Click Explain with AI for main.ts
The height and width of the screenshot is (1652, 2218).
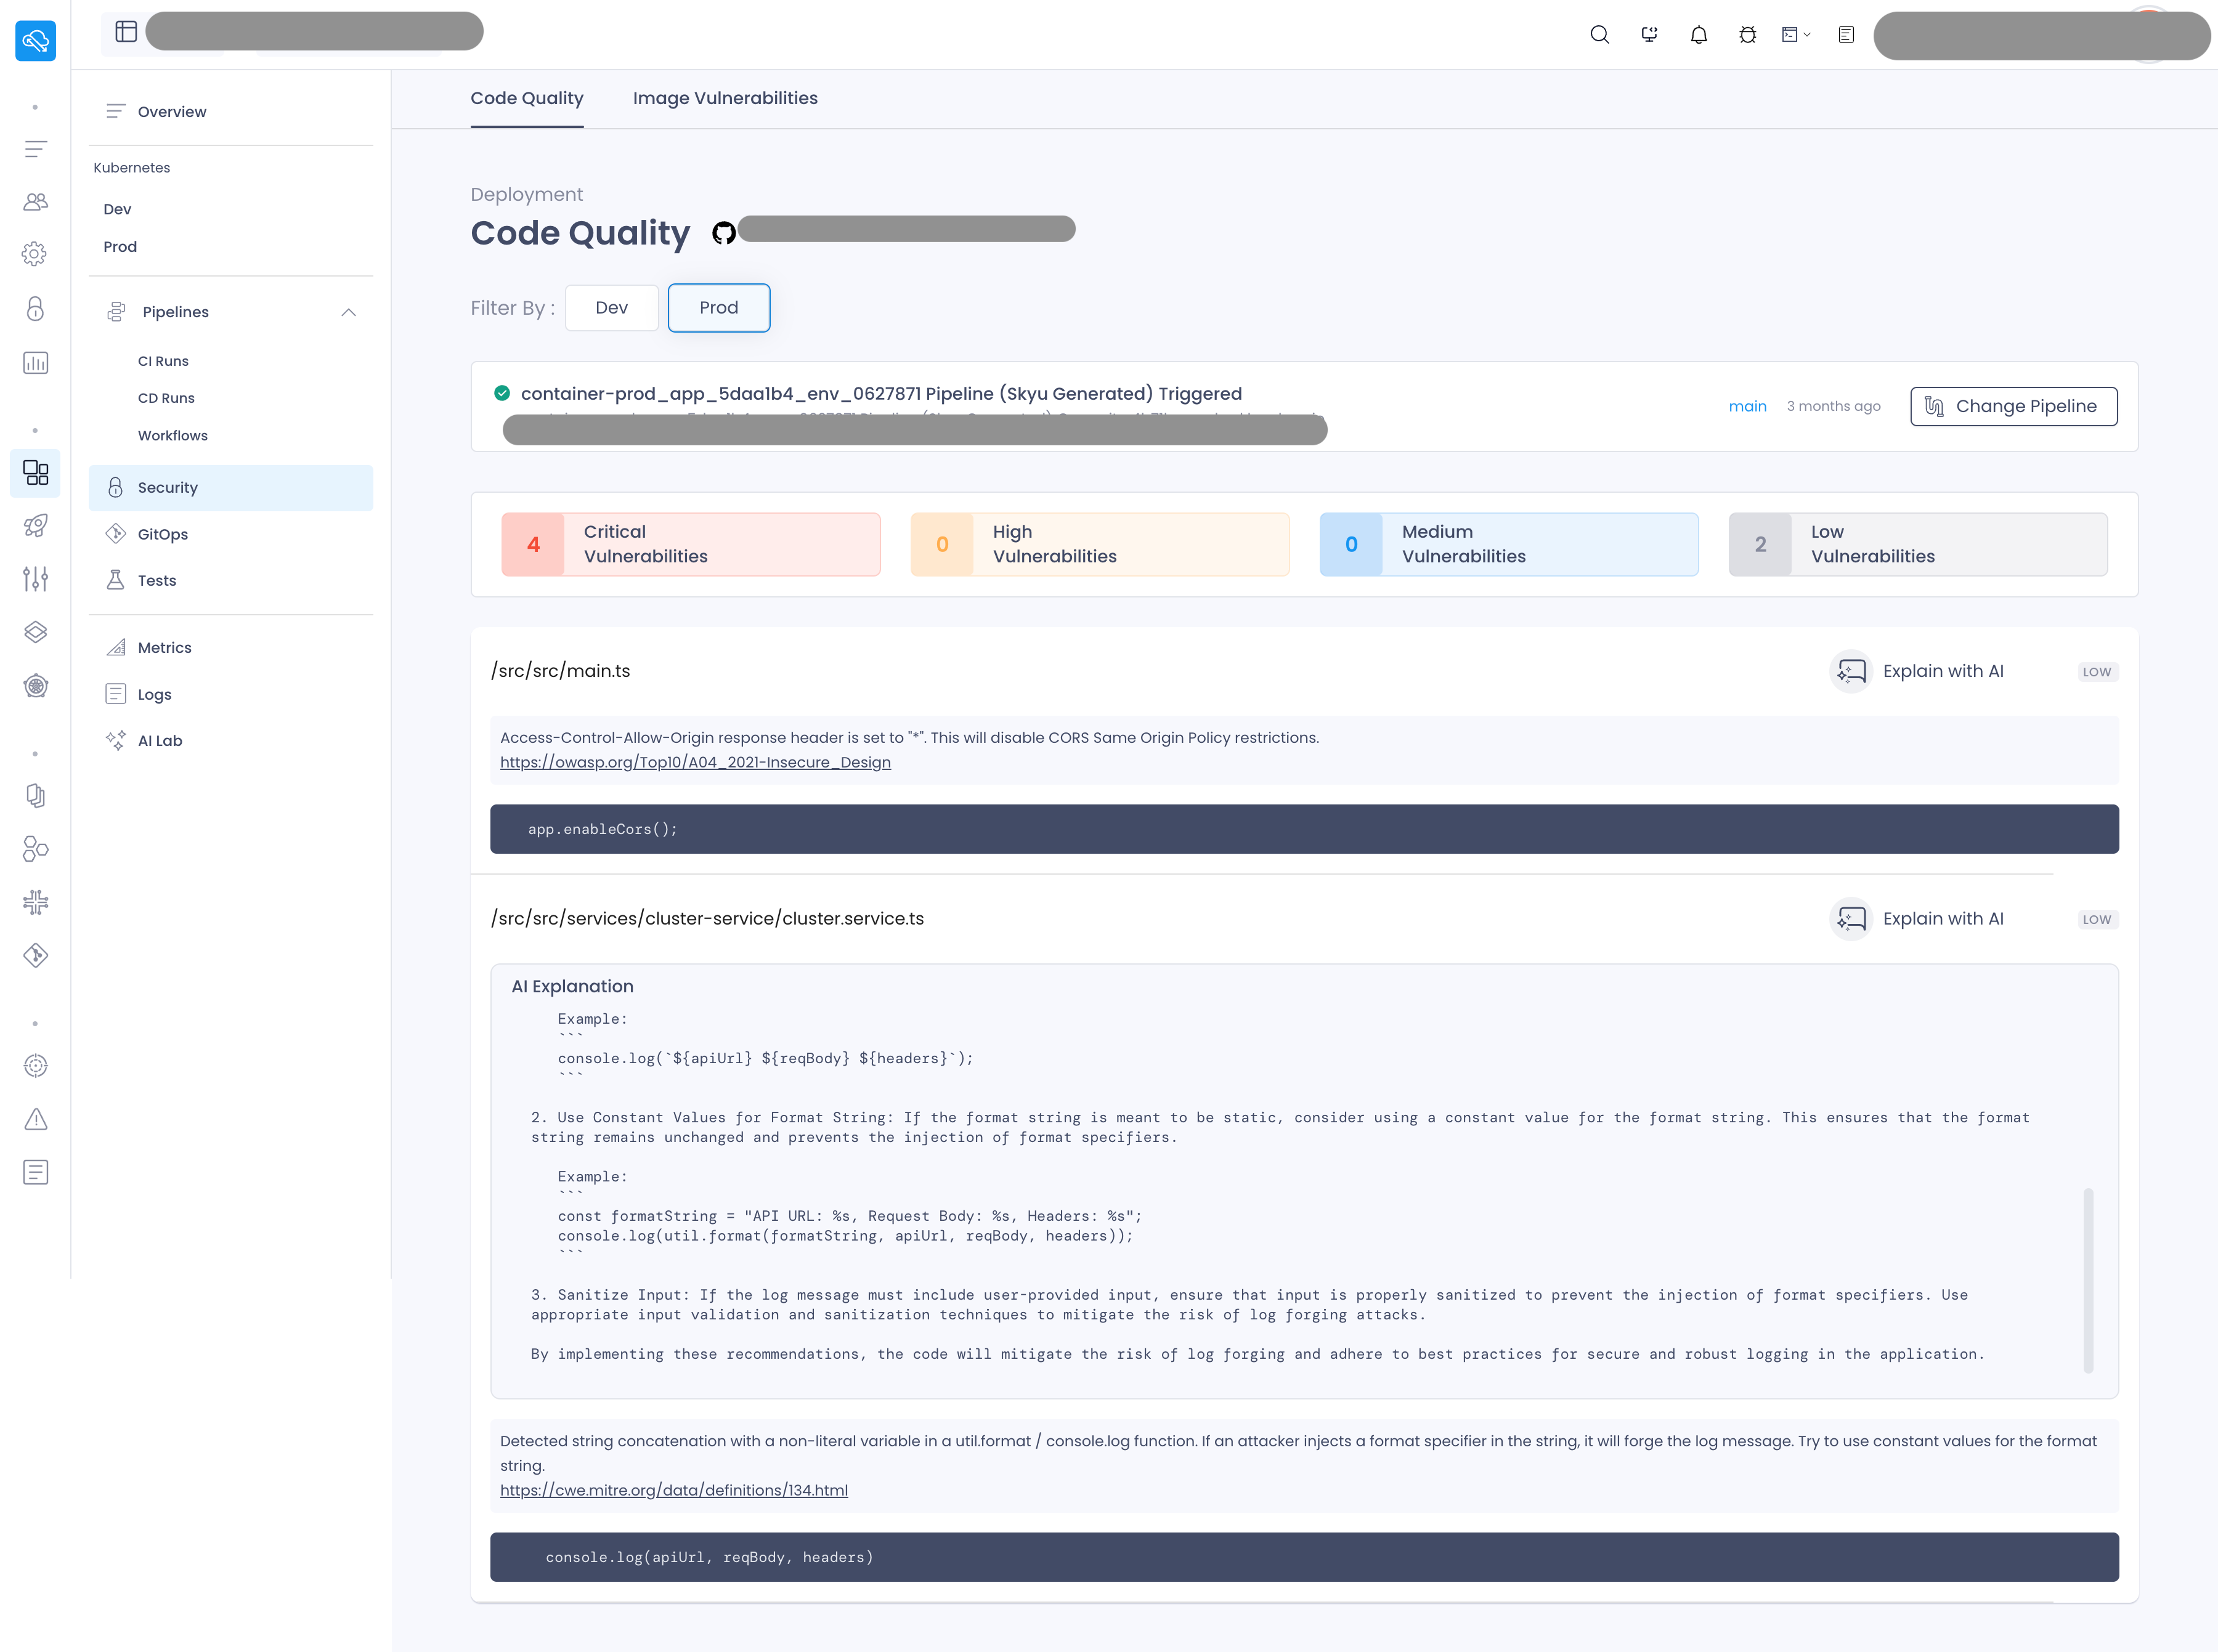coord(1917,672)
